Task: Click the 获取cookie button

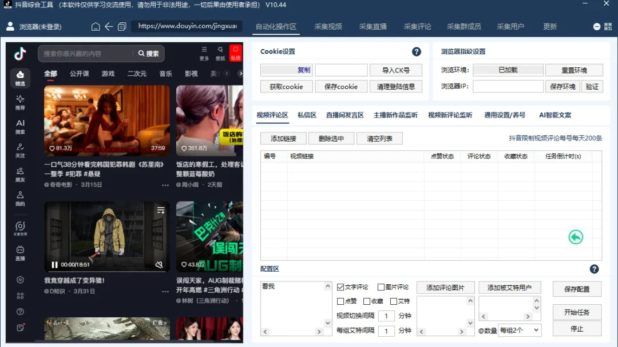Action: (x=286, y=86)
